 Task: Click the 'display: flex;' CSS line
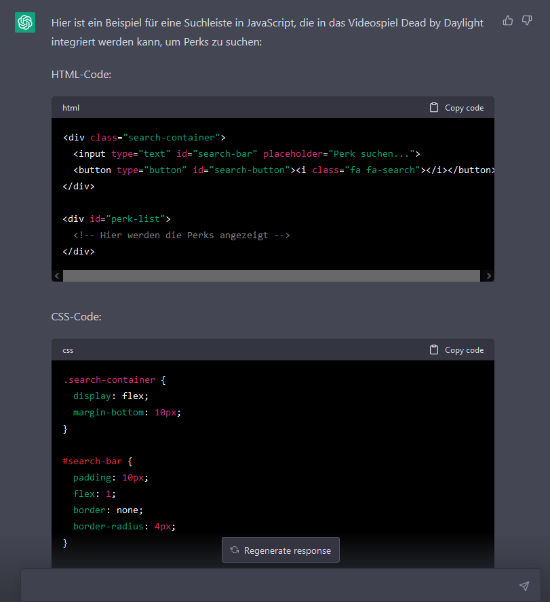tap(111, 396)
